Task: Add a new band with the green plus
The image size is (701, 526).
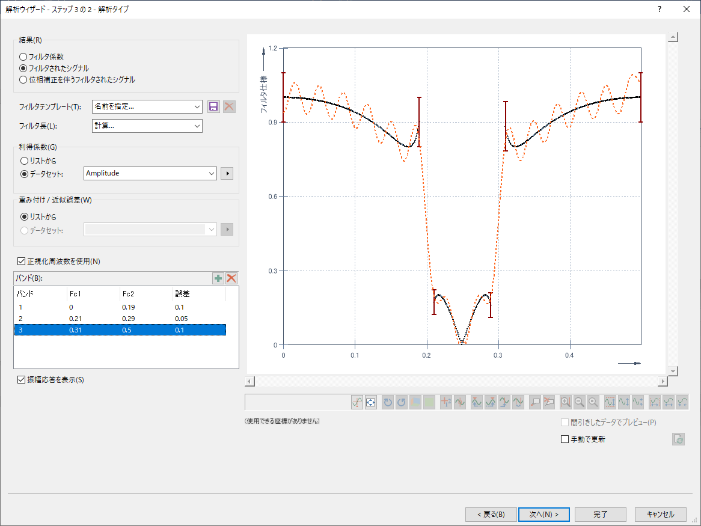Action: point(218,278)
